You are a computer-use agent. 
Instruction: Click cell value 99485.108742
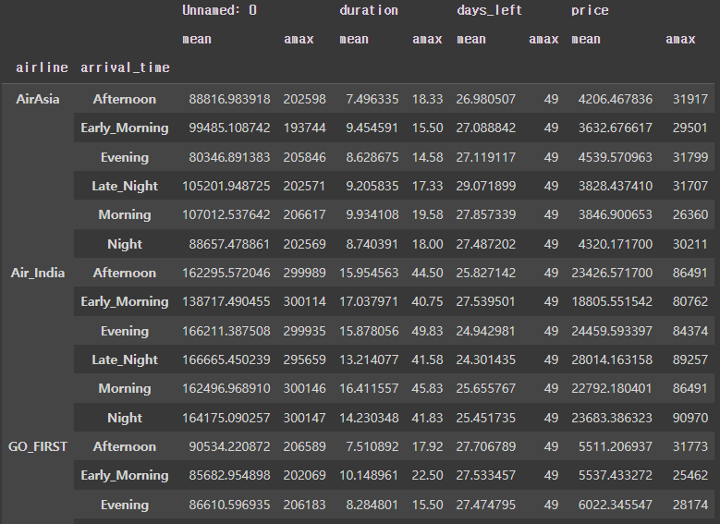pyautogui.click(x=229, y=128)
